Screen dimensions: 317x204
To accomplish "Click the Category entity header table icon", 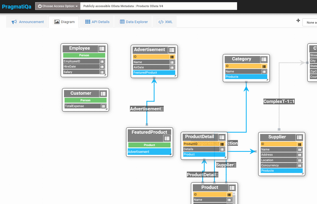I will (264, 59).
